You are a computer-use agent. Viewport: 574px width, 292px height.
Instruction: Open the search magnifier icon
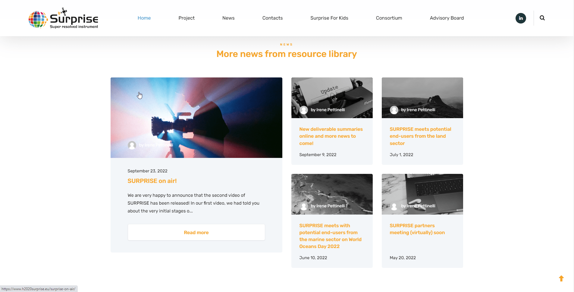542,18
